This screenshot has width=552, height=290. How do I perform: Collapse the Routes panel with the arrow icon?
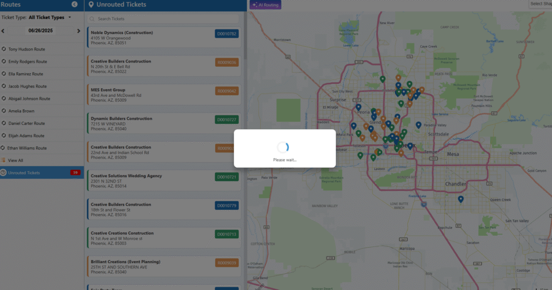click(x=74, y=4)
